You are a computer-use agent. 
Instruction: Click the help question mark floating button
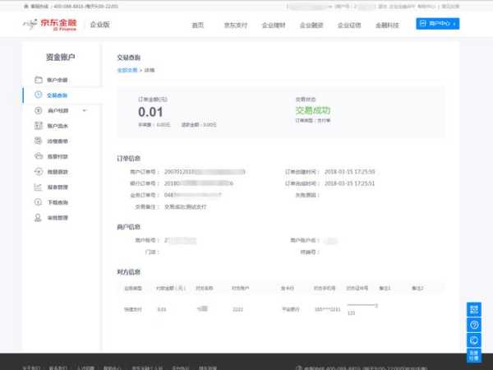click(474, 325)
